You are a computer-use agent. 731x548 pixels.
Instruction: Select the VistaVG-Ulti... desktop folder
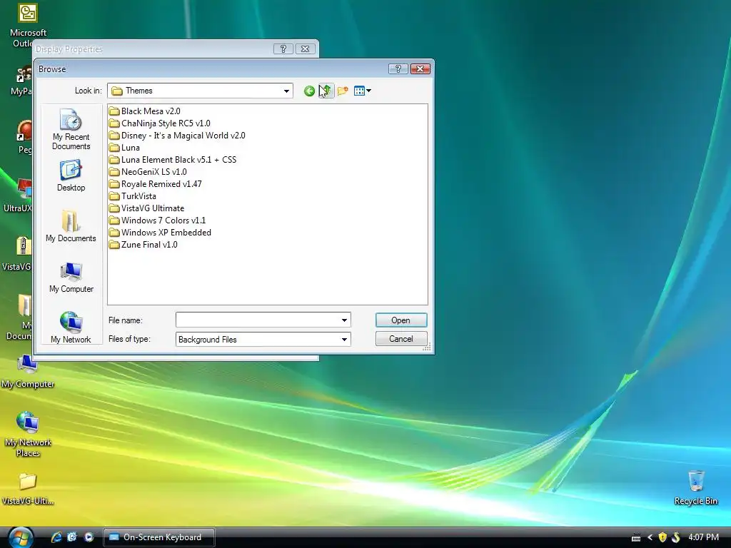pos(28,489)
